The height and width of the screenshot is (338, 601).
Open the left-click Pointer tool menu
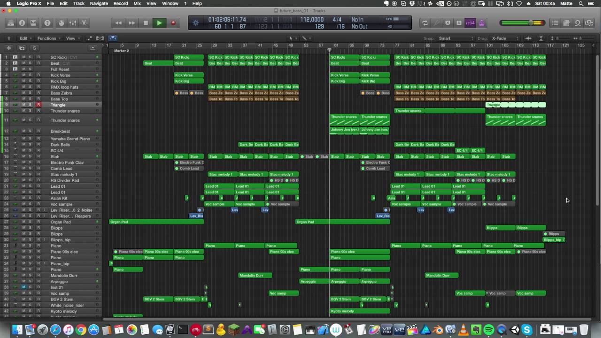point(292,38)
